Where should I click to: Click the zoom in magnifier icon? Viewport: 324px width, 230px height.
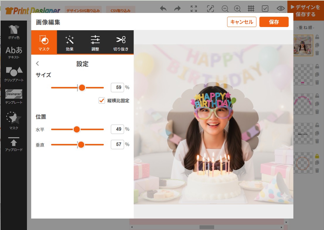[x=237, y=9]
